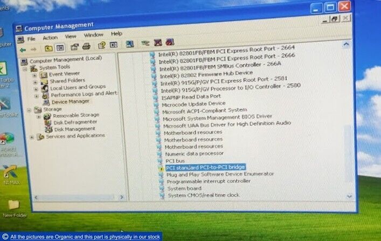Viewport: 381px width, 241px height.
Task: Select the PCI bus device
Action: pos(175,161)
